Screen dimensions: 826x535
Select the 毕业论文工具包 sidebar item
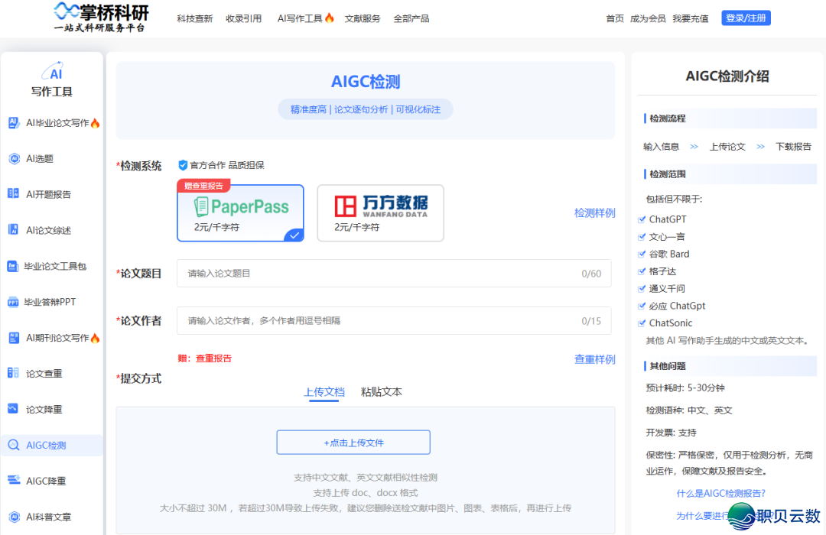point(54,266)
